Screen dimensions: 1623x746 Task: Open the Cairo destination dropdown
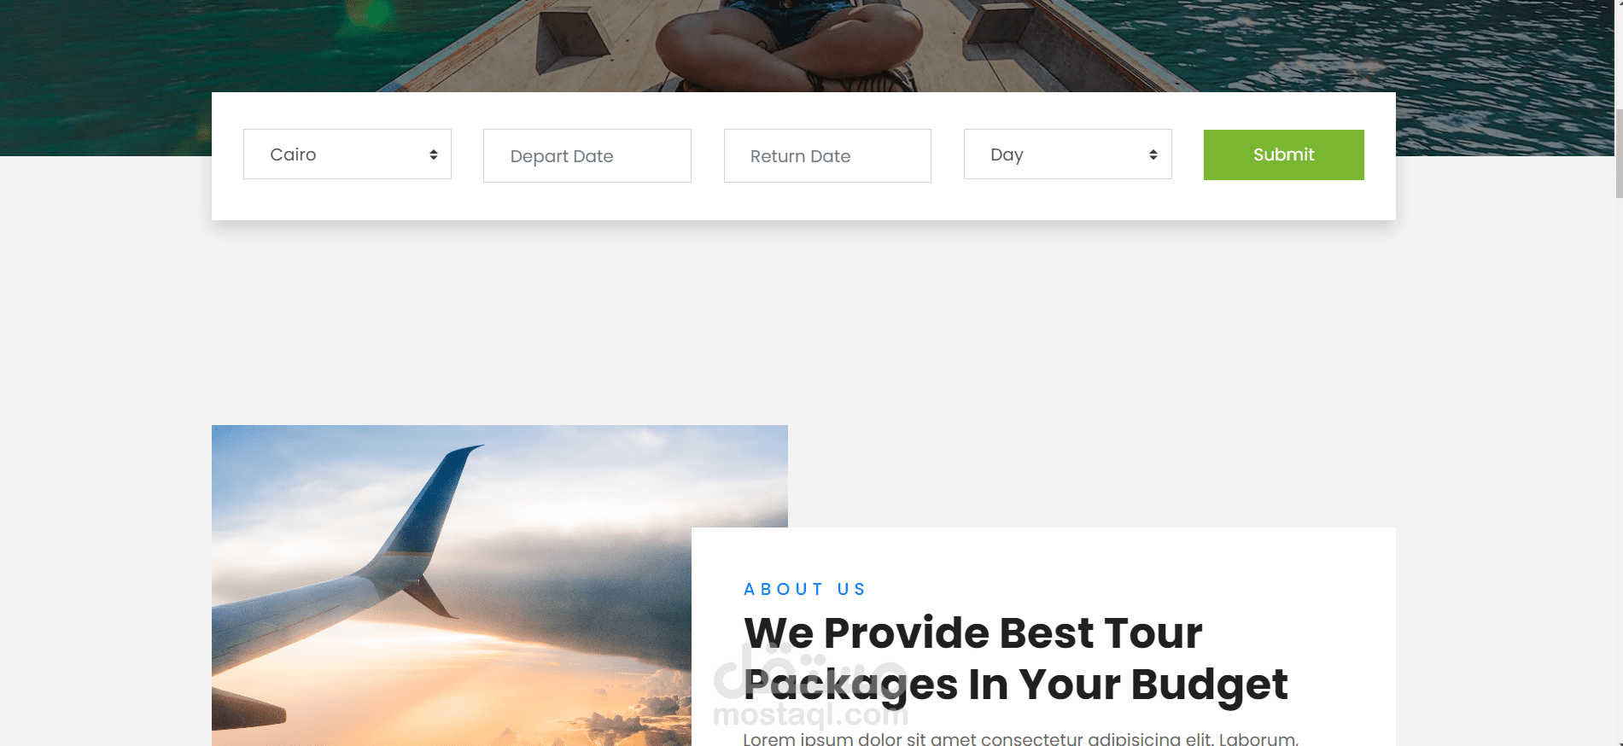(x=347, y=154)
